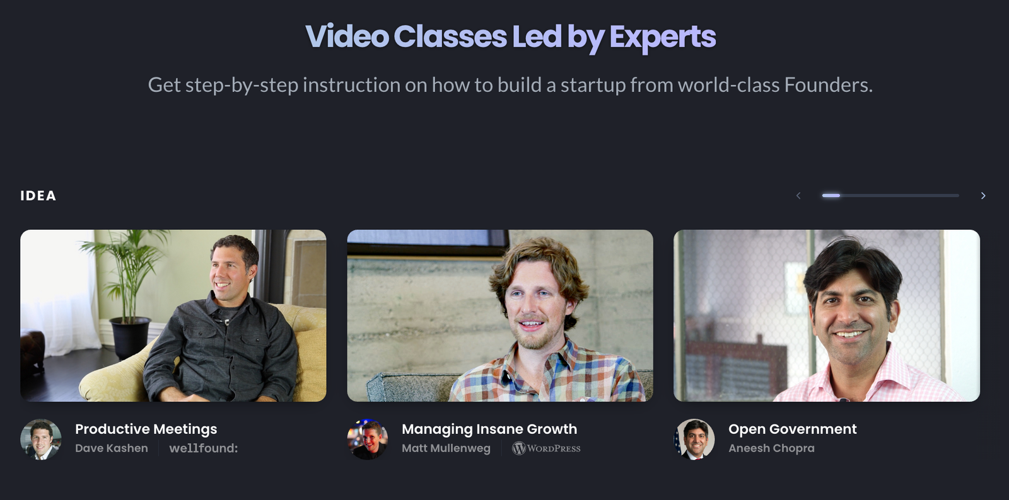Open the Open Government video thumbnail
The height and width of the screenshot is (500, 1009).
pos(827,315)
